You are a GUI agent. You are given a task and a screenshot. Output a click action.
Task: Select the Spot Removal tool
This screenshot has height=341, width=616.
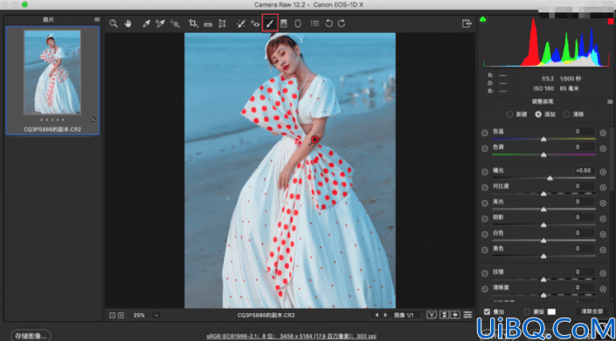pyautogui.click(x=240, y=24)
